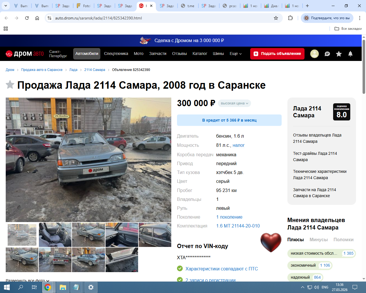366x293 pixels.
Task: Open the messages chat icon
Action: (x=327, y=54)
